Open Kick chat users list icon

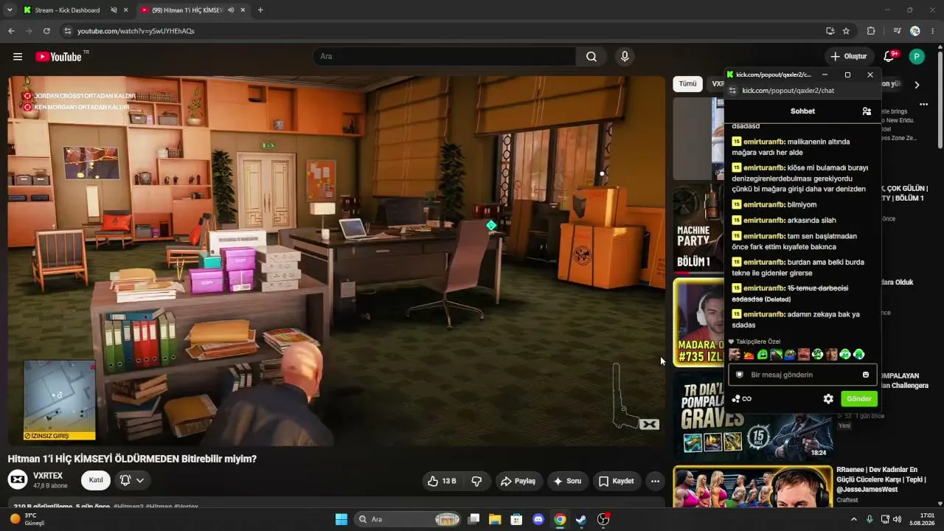coord(867,111)
